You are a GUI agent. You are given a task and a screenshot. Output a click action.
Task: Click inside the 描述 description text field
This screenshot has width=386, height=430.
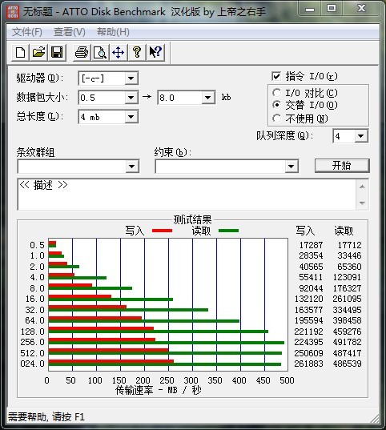coord(187,195)
